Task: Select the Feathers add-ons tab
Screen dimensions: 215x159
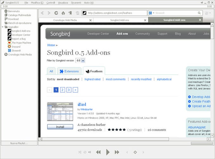Action: [x=94, y=71]
